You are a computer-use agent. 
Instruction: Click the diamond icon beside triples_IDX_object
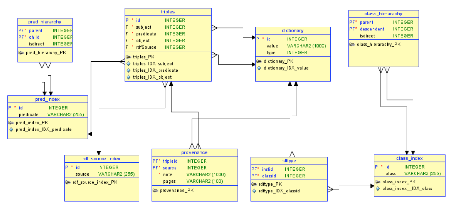pyautogui.click(x=129, y=77)
